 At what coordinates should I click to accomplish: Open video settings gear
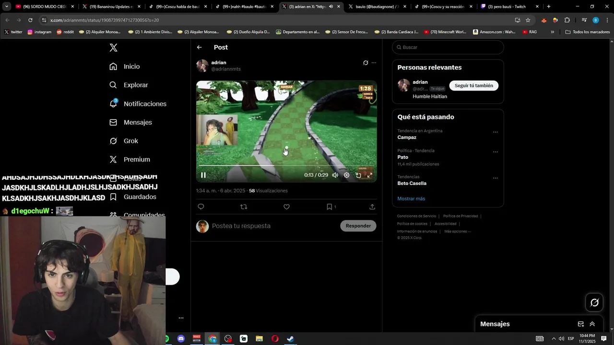tap(346, 175)
